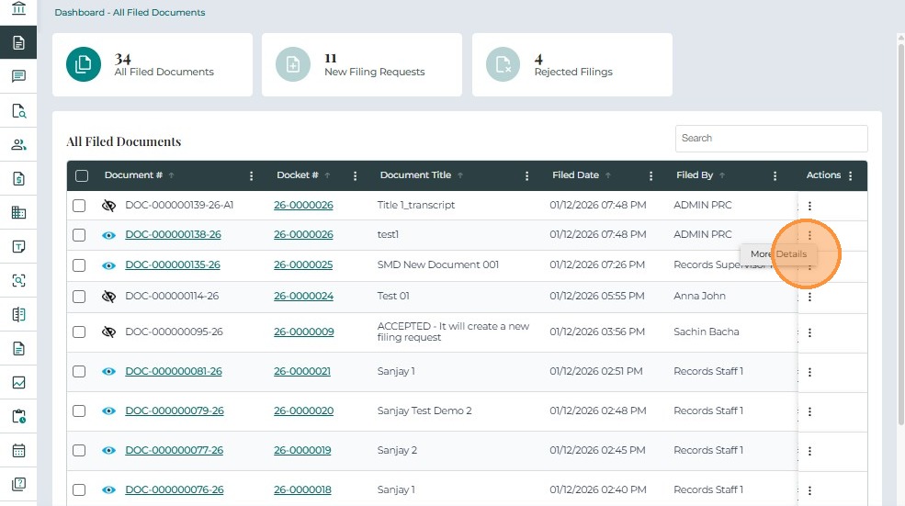The width and height of the screenshot is (905, 506).
Task: Open the calendar sidebar icon
Action: [18, 450]
